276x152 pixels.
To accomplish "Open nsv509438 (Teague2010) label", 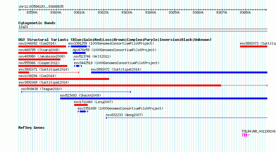I will coord(42,89).
